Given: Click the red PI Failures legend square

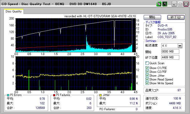Looking at the screenshot, I should pyautogui.click(x=54, y=95).
